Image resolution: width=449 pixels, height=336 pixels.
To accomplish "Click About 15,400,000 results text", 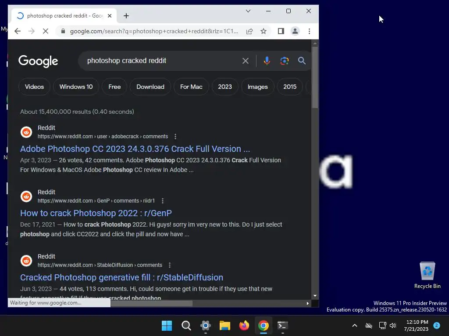I will [77, 112].
